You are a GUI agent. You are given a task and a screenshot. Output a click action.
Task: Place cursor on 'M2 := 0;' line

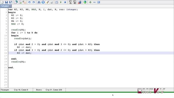(x=17, y=15)
